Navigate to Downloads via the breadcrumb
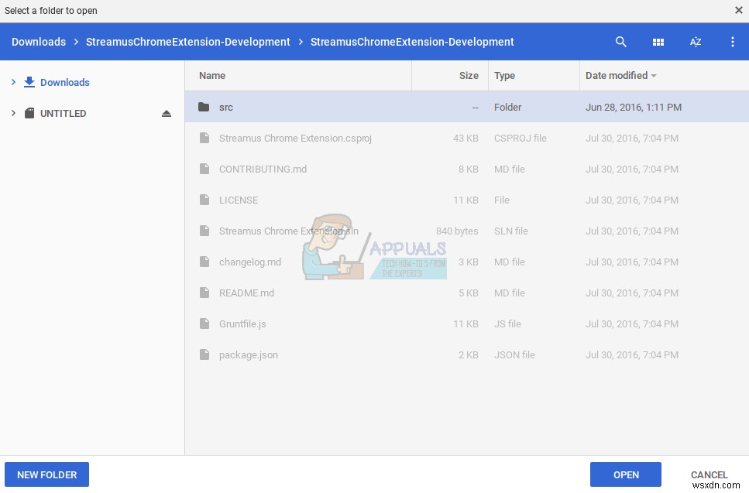749x493 pixels. (38, 42)
